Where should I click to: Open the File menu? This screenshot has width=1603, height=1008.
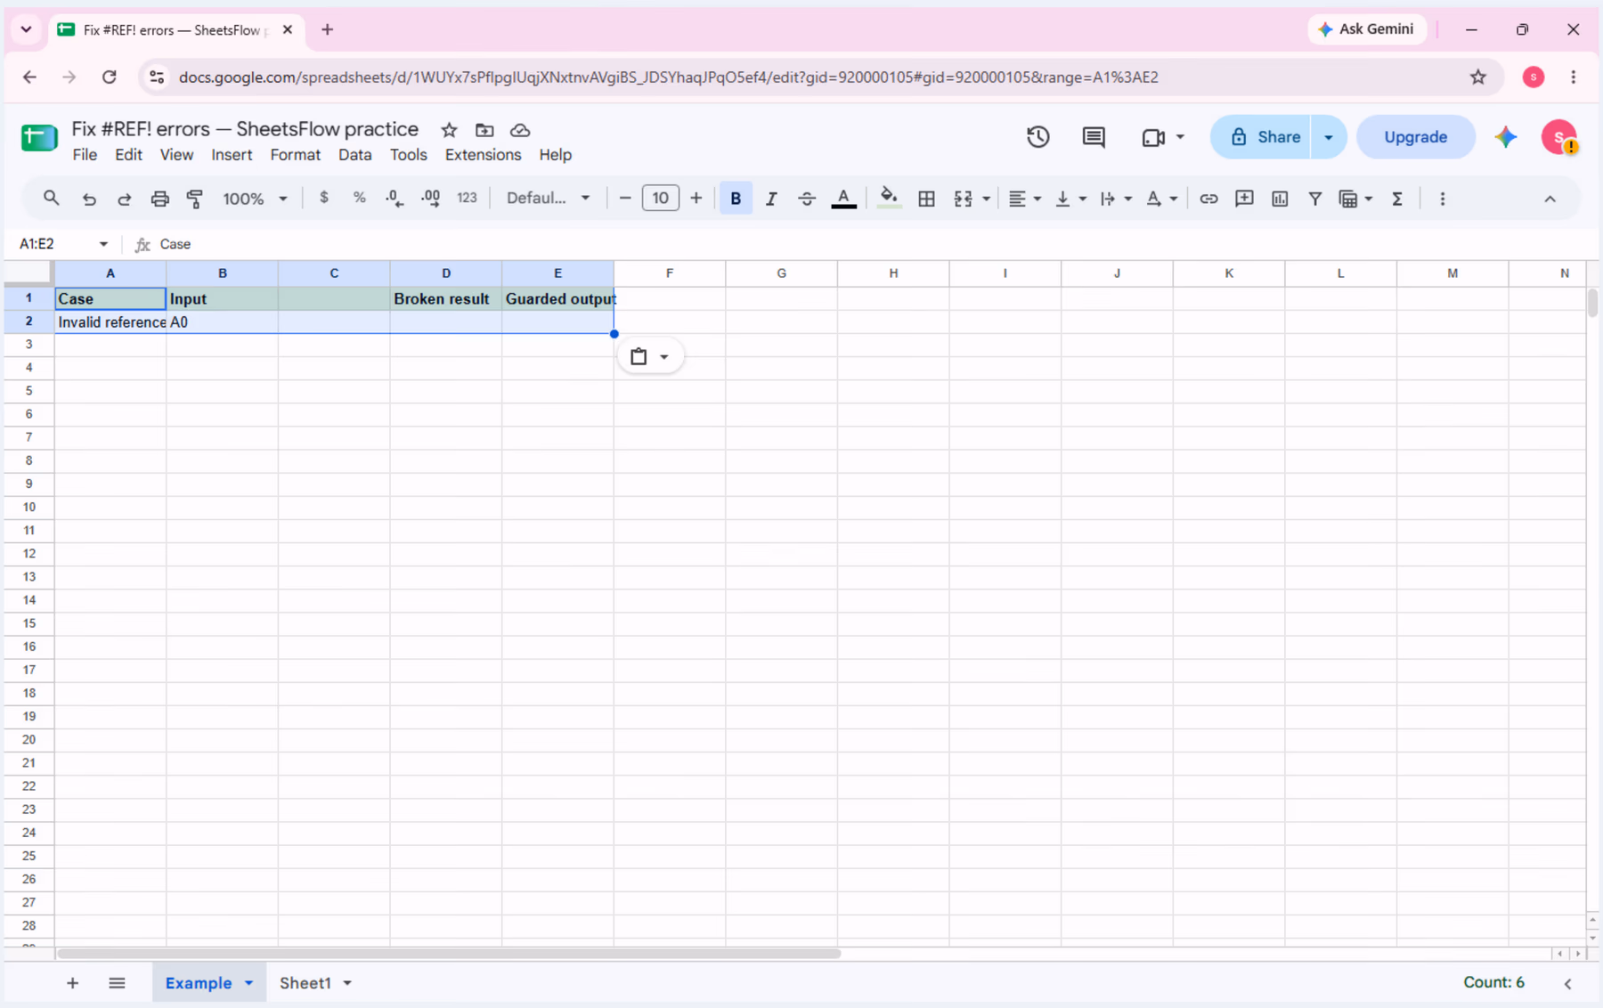(85, 155)
